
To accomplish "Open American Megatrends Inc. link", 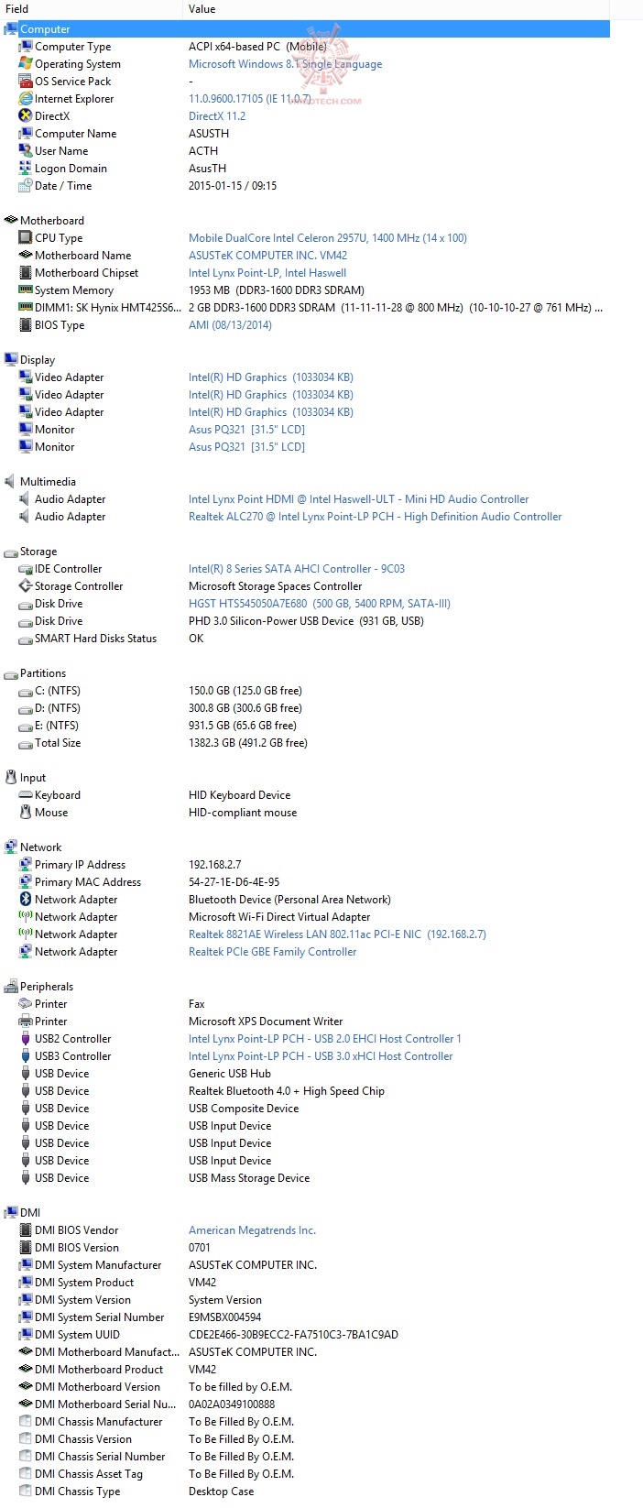I will pyautogui.click(x=252, y=1230).
